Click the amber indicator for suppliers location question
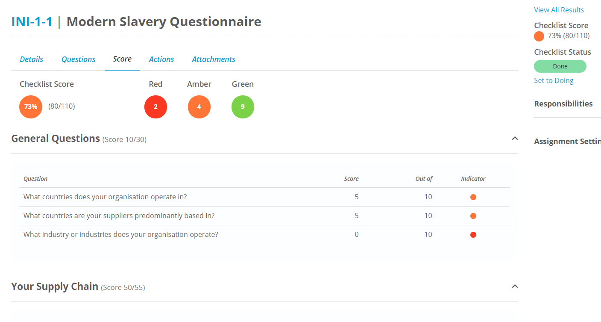This screenshot has height=322, width=601. pyautogui.click(x=473, y=216)
